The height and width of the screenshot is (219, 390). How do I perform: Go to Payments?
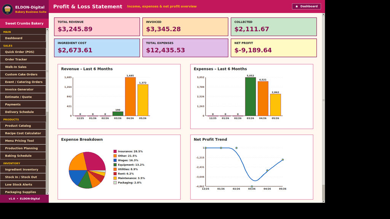pos(23,104)
